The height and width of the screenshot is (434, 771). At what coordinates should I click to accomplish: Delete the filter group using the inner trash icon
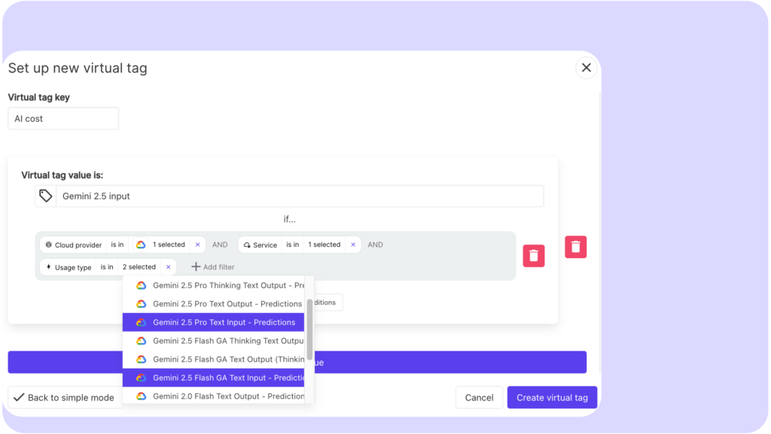pos(533,255)
